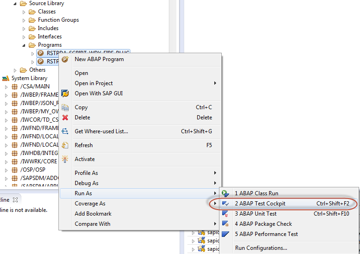Choose Add Bookmark

140,214
